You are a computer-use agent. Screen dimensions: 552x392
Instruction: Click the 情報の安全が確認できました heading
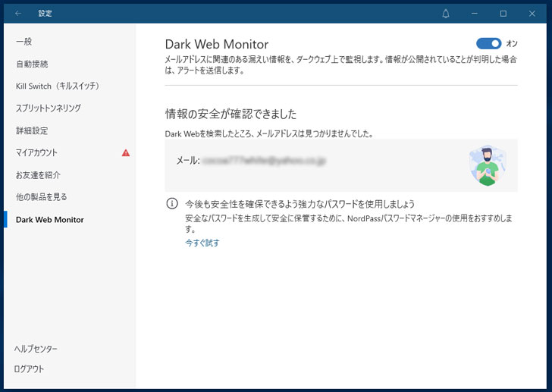click(231, 114)
